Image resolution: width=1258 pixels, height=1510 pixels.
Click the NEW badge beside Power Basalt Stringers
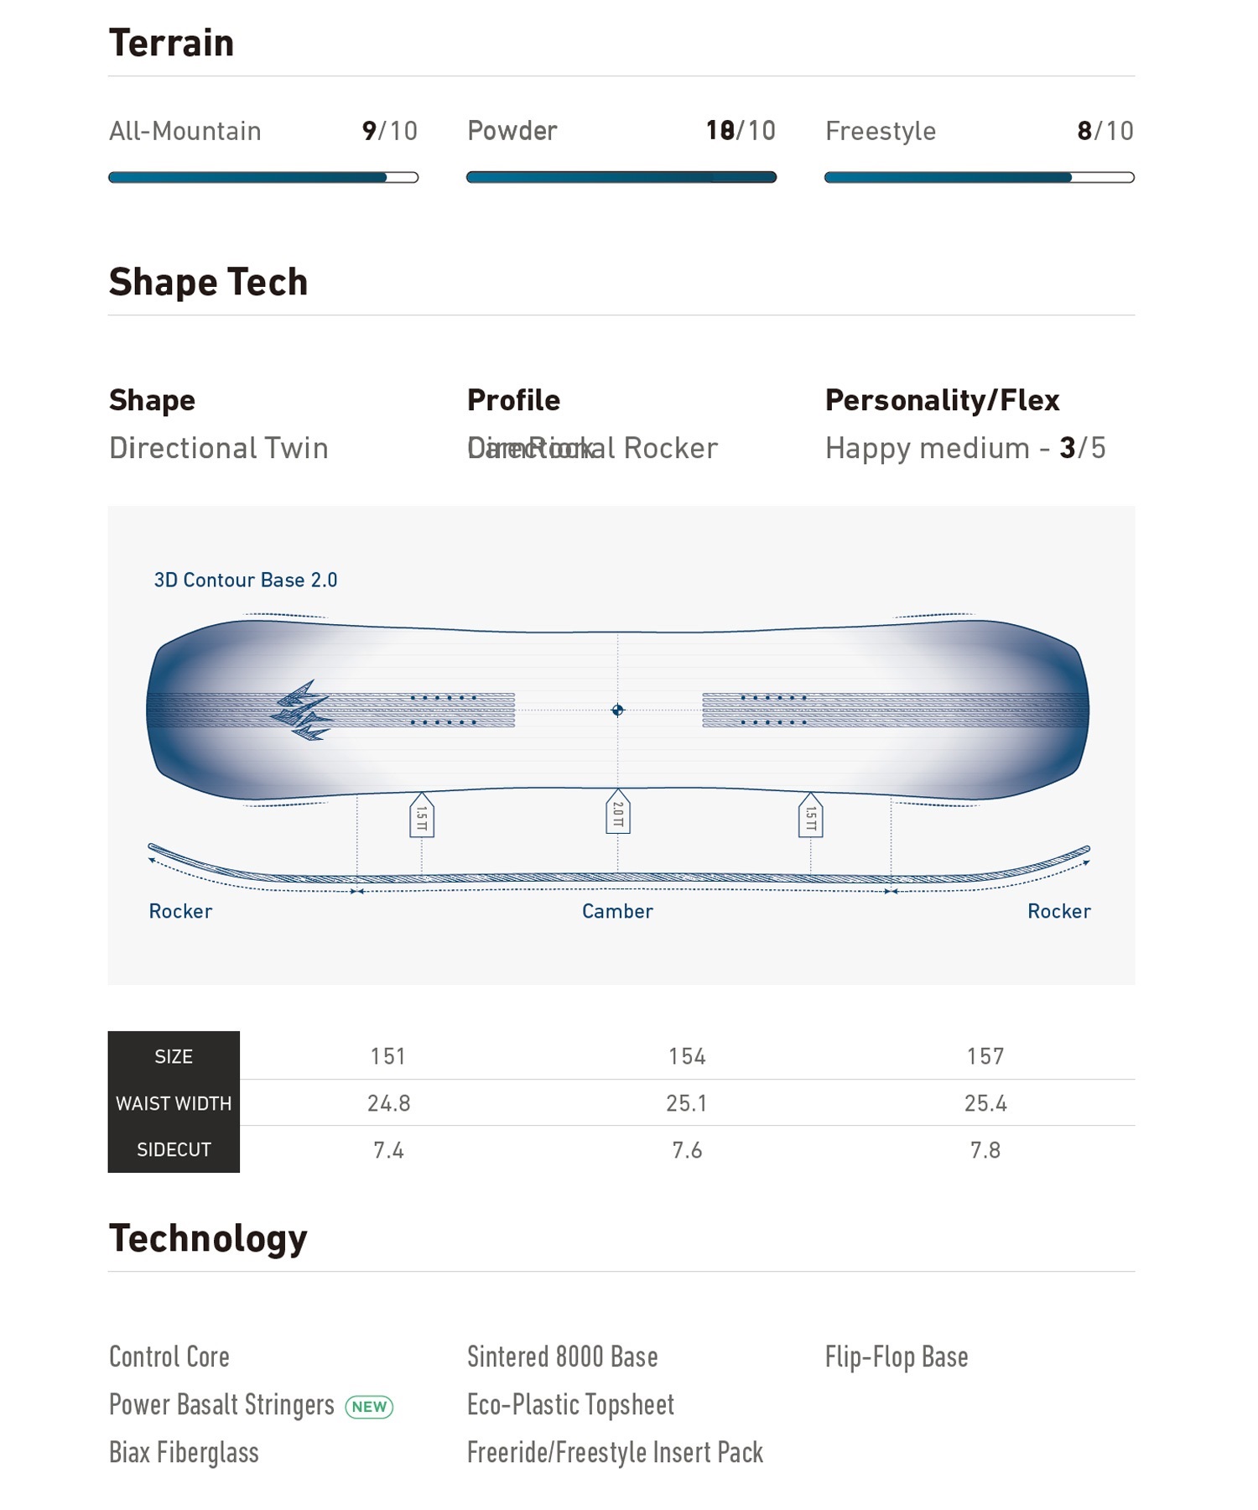click(369, 1407)
